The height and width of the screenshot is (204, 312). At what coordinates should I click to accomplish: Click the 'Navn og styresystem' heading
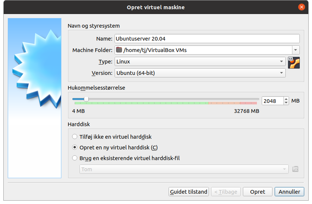94,26
